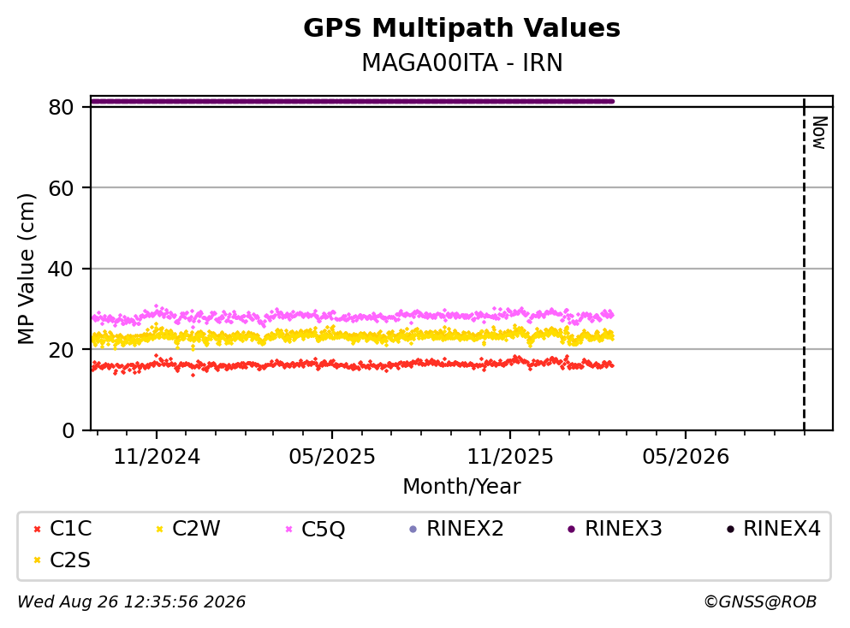Viewport: 850px width, 628px height.
Task: Click the 05/2025 x-axis tick label
Action: pyautogui.click(x=332, y=457)
